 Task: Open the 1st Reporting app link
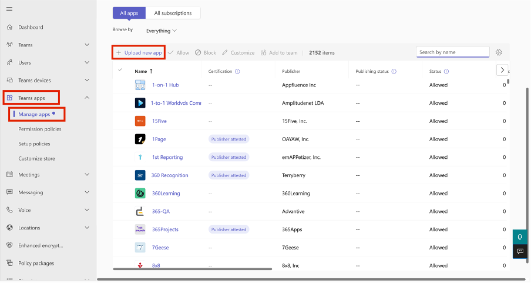pos(167,157)
